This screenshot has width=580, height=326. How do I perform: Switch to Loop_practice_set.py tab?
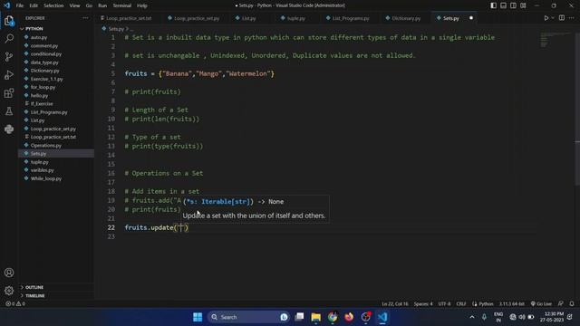(x=197, y=18)
